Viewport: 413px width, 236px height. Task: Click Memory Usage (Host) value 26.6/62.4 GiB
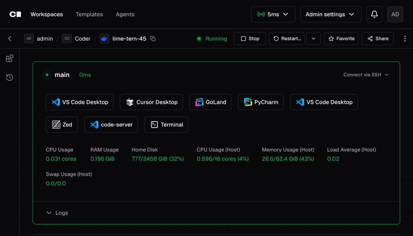[x=288, y=159]
